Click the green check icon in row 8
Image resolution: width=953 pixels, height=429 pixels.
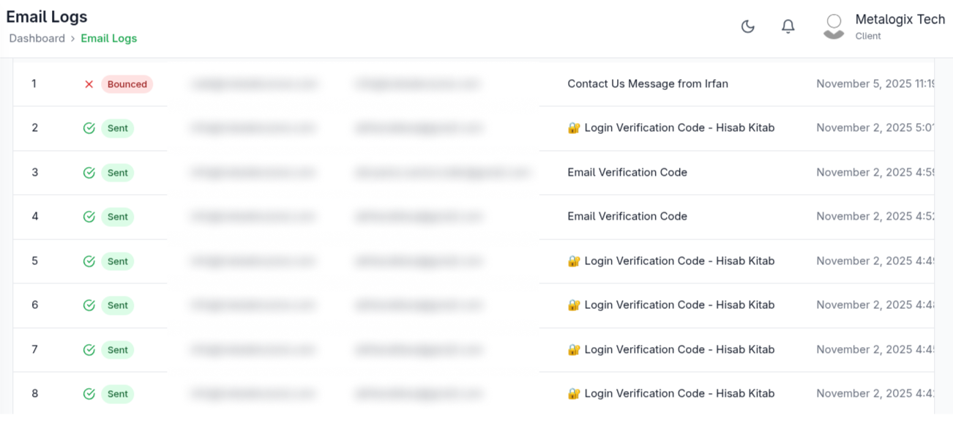89,394
